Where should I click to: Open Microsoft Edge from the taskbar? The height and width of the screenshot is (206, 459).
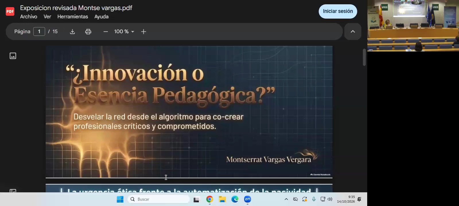235,199
